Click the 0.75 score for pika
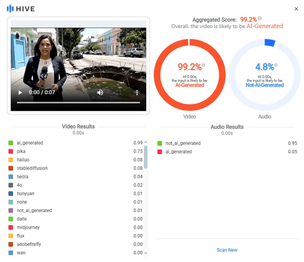Screen dimensions: 304x262 pyautogui.click(x=138, y=151)
